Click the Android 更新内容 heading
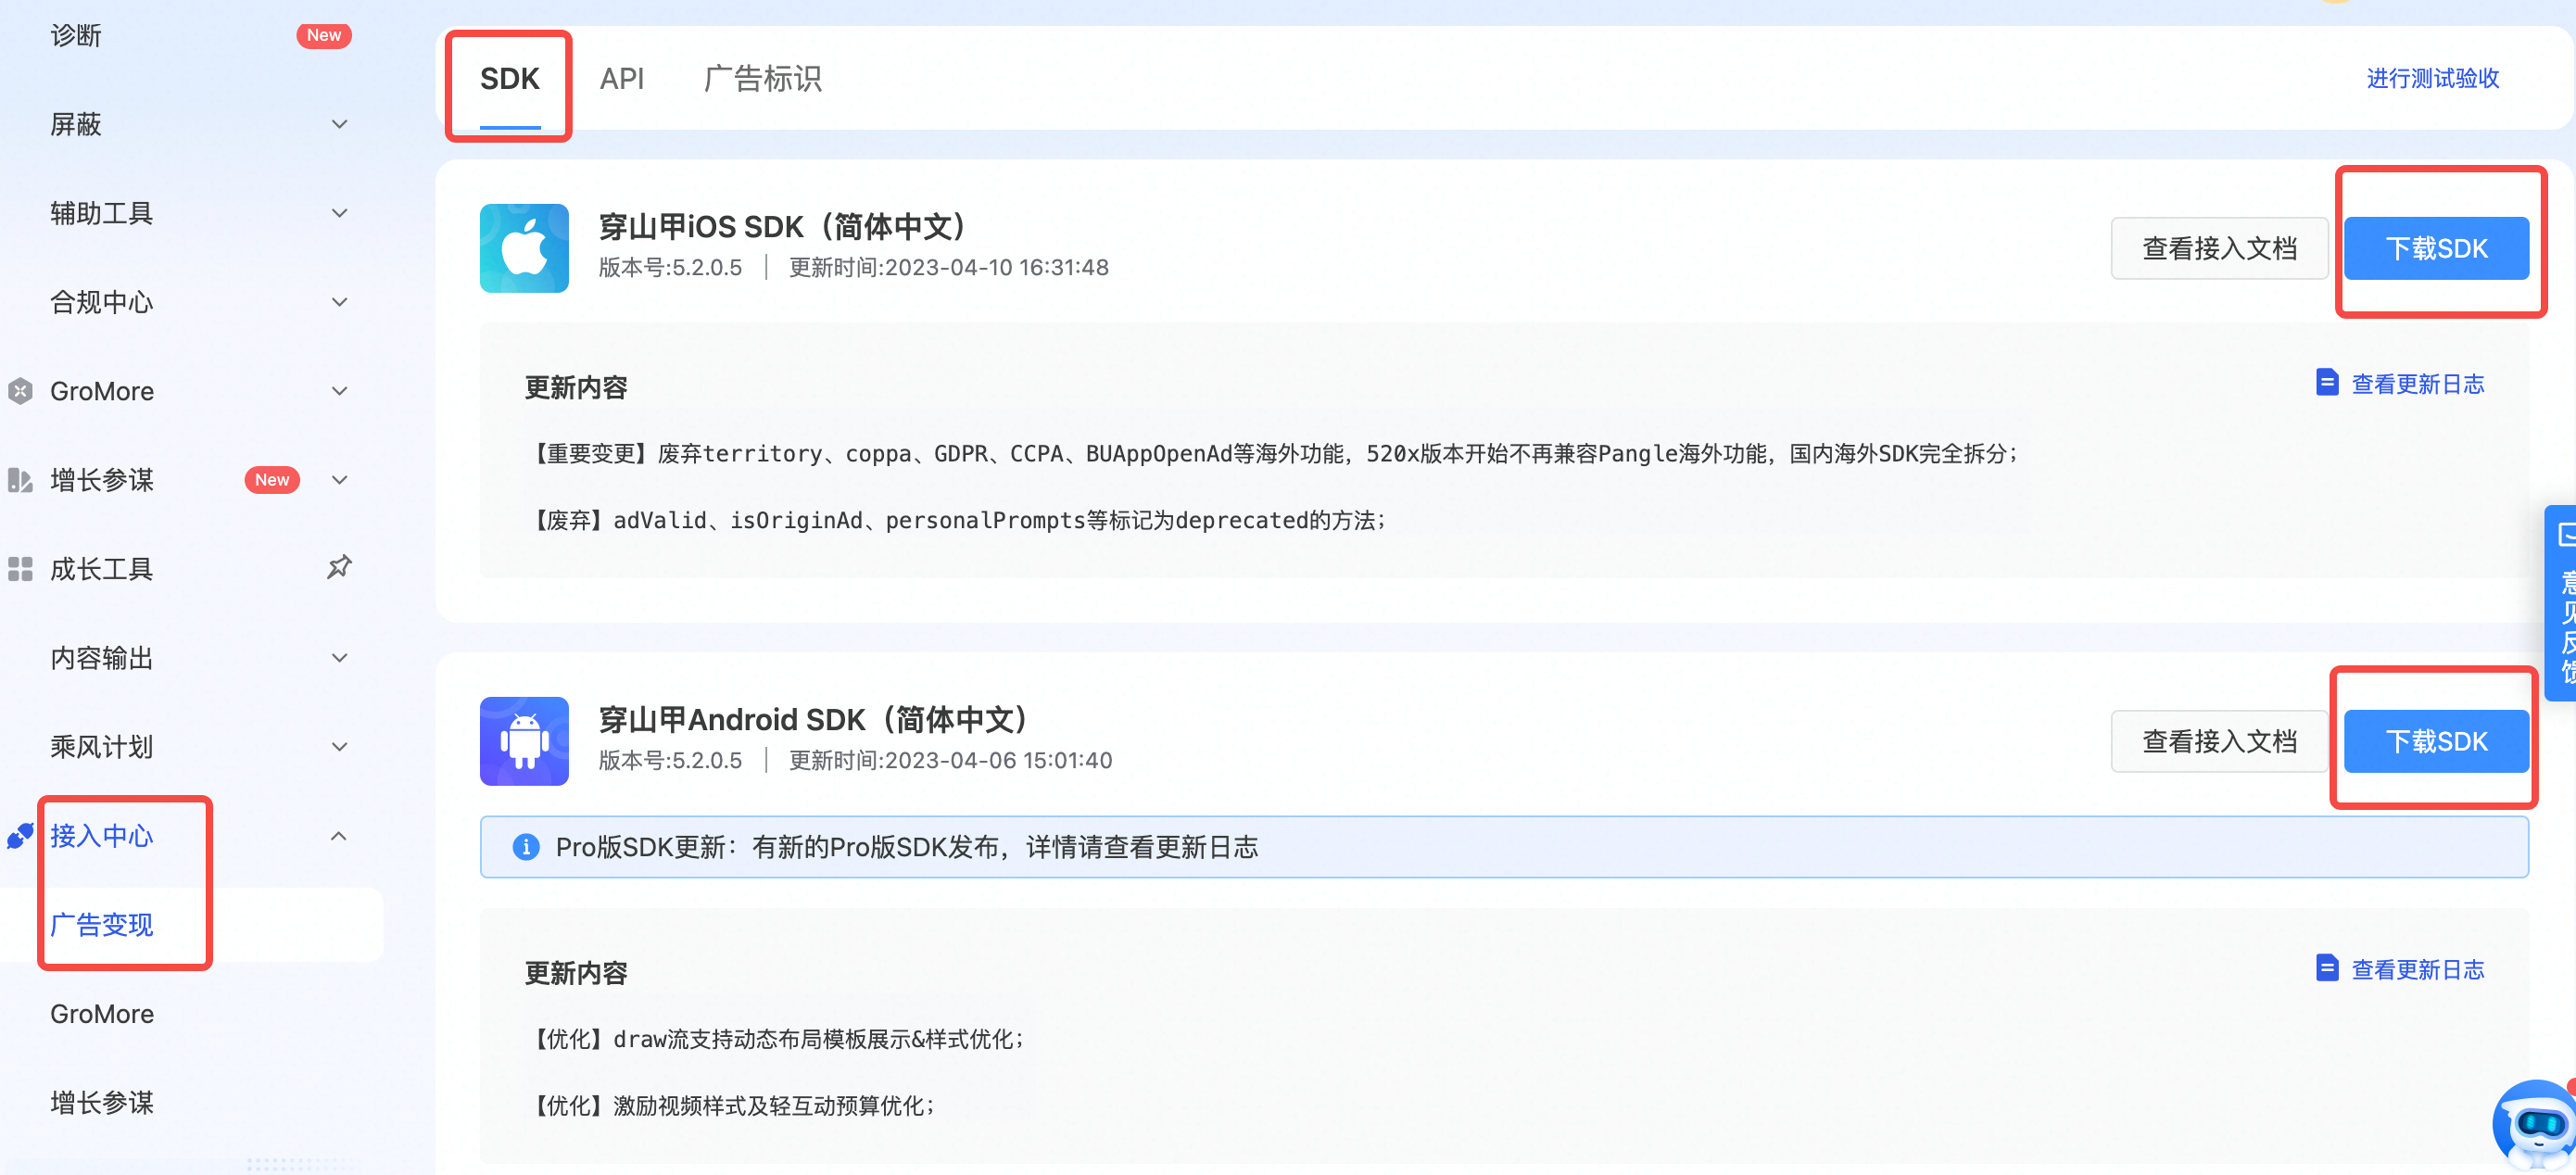The image size is (2576, 1175). pos(576,973)
